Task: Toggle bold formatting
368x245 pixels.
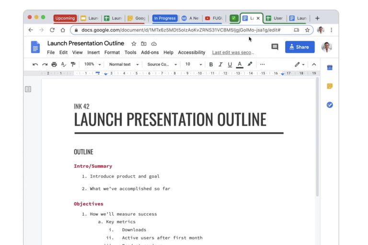Action: click(211, 65)
